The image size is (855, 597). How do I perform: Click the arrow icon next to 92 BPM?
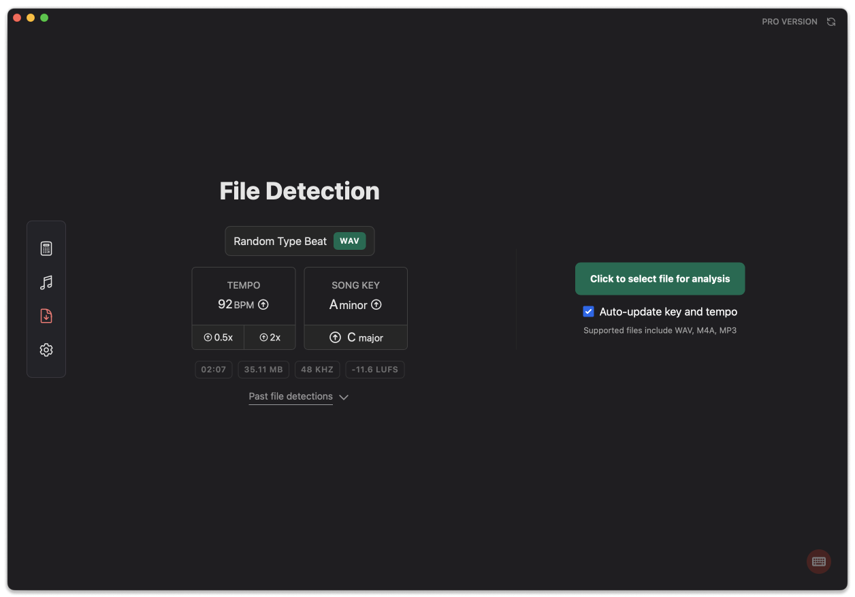[263, 305]
